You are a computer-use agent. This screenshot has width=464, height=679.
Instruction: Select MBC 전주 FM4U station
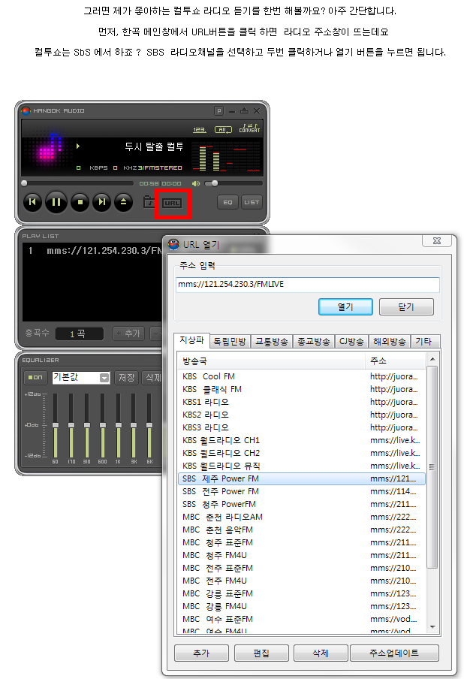302,581
